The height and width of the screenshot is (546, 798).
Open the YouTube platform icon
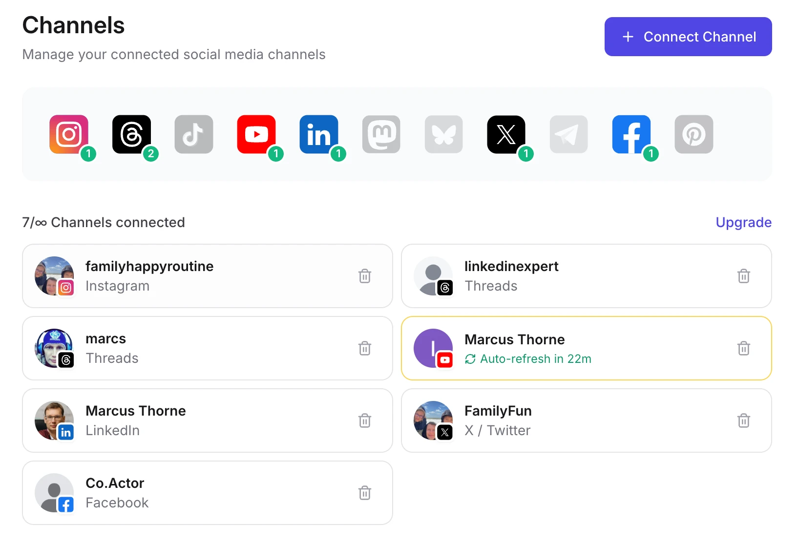pyautogui.click(x=256, y=134)
